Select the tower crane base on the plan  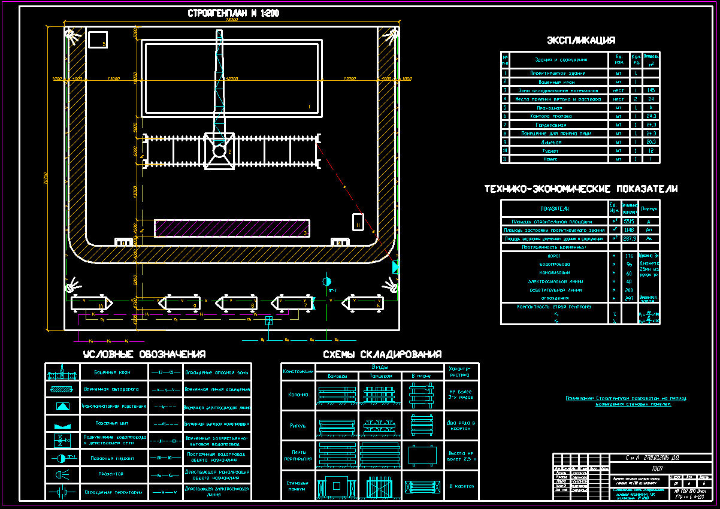coord(221,151)
